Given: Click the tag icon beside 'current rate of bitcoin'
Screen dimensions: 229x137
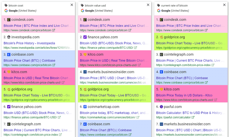Looking at the screenshot, I should tap(158, 6).
